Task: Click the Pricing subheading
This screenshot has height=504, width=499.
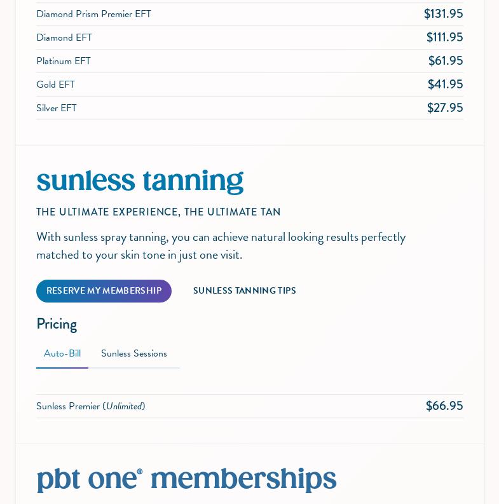Action: [57, 324]
